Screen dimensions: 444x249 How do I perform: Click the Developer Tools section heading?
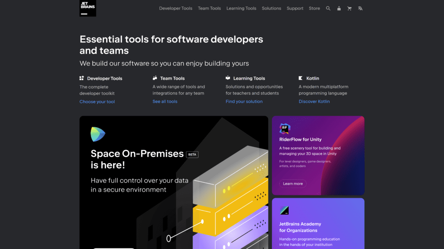pyautogui.click(x=105, y=79)
